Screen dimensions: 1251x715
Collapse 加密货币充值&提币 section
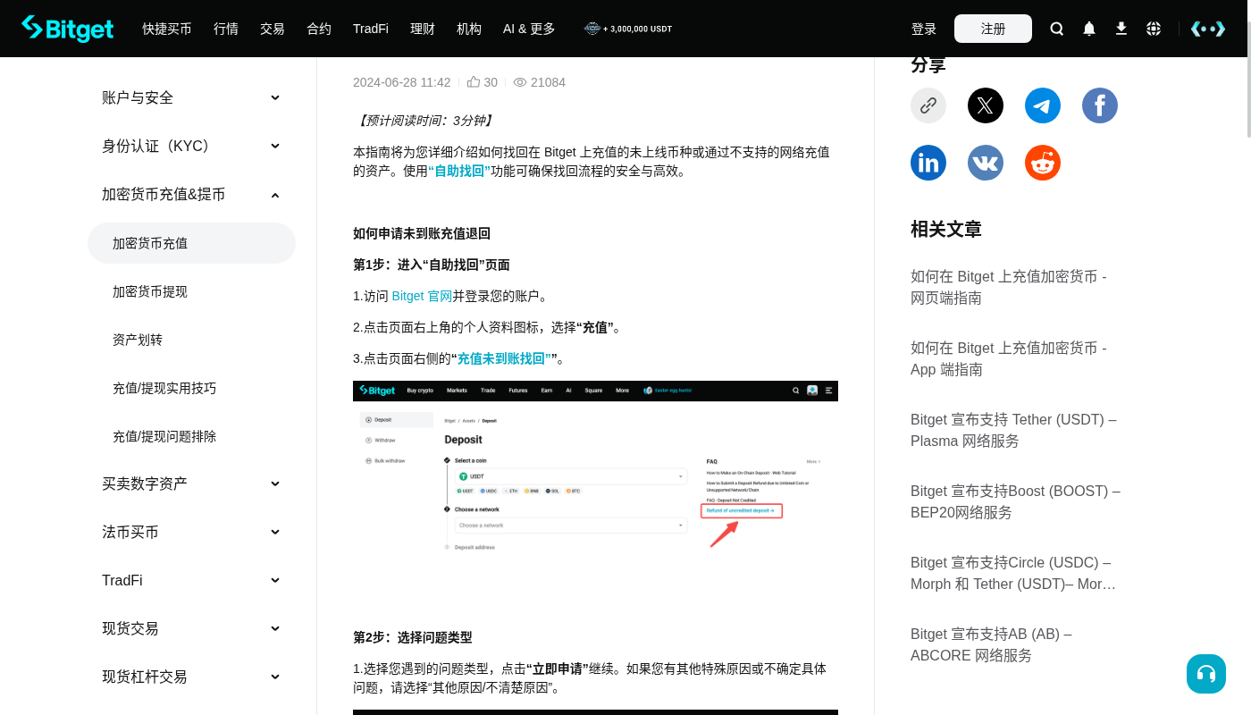(x=191, y=194)
